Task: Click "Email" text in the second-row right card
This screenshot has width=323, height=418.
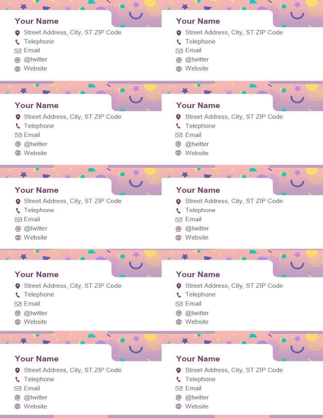Action: (x=193, y=135)
